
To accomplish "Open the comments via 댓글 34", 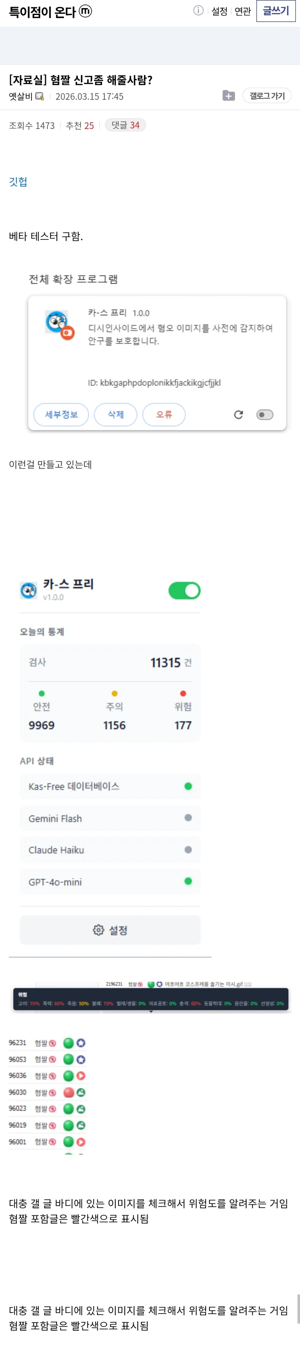I will click(x=125, y=125).
